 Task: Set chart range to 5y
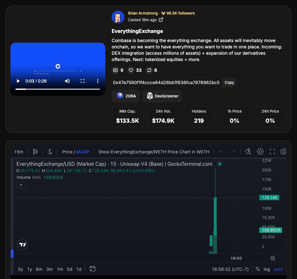point(21,269)
